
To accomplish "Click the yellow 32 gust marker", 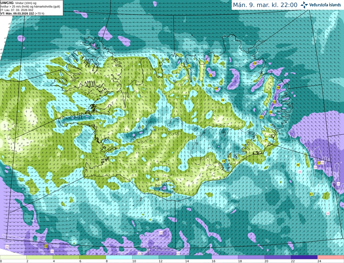I will [274, 102].
